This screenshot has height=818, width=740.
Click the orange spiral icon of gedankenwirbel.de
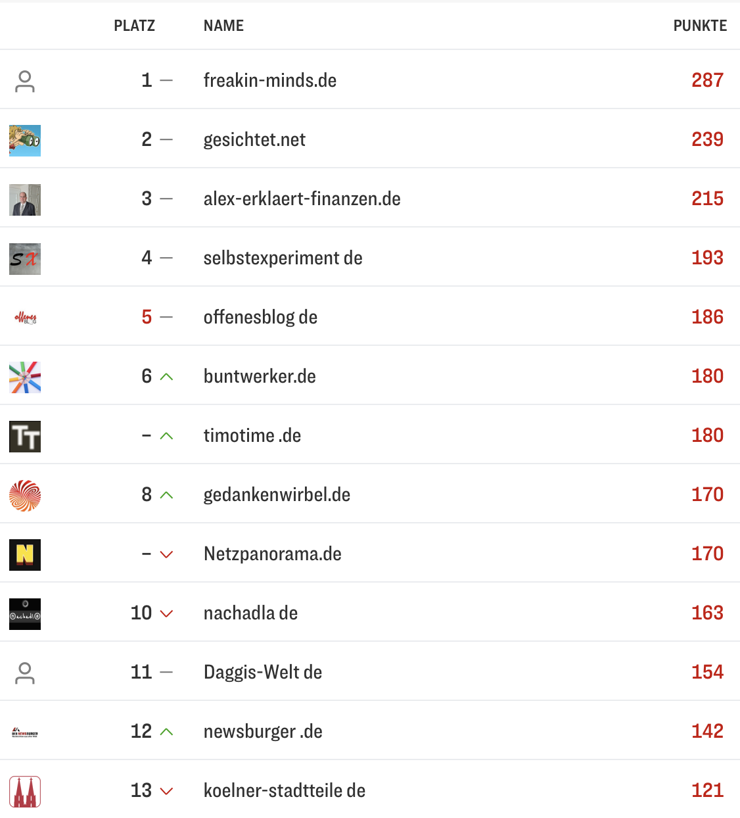24,495
